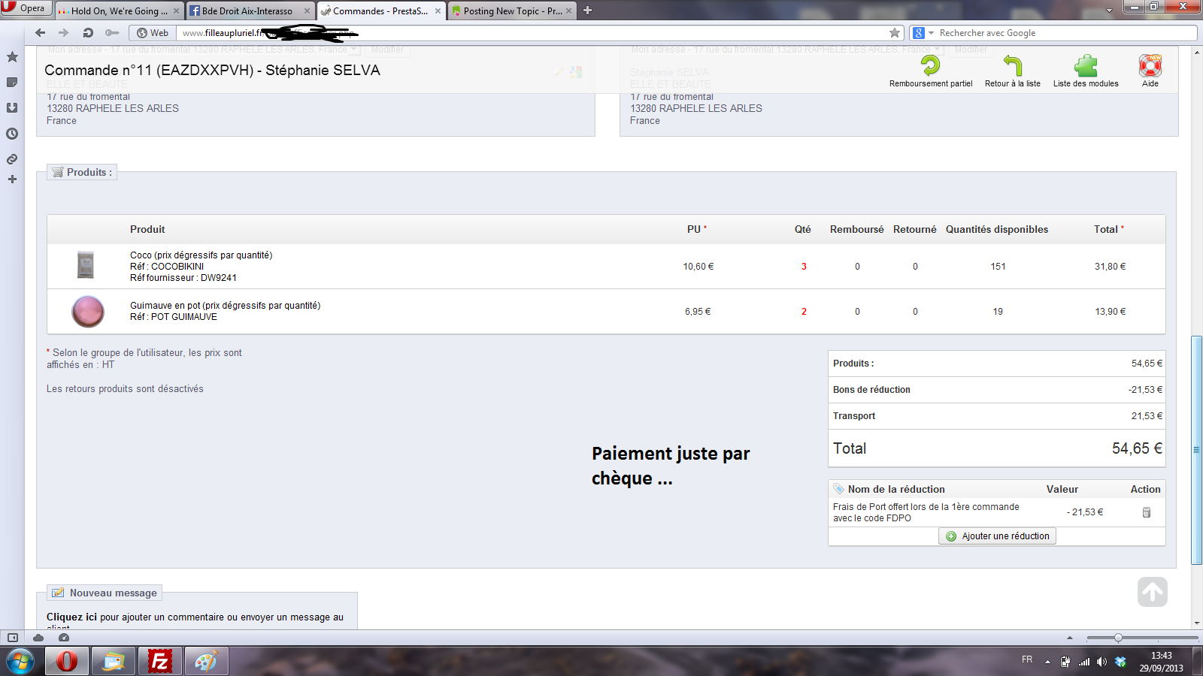Click the Opera Turbo gauge icon

64,638
